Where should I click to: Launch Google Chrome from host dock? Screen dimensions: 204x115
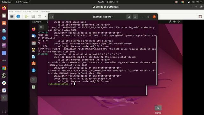tap(4, 68)
